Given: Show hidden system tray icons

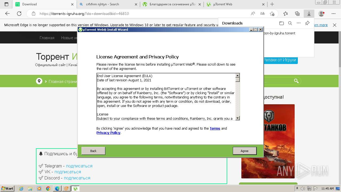Looking at the screenshot, I should (297, 189).
